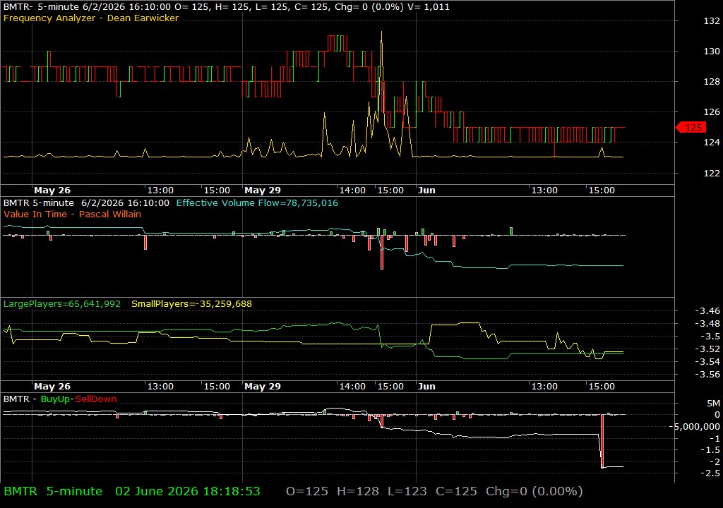Click the 128 price axis label
This screenshot has width=723, height=508.
click(712, 82)
